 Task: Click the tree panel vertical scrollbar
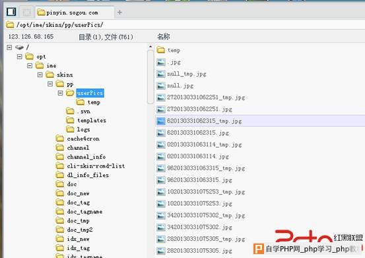tap(150, 77)
